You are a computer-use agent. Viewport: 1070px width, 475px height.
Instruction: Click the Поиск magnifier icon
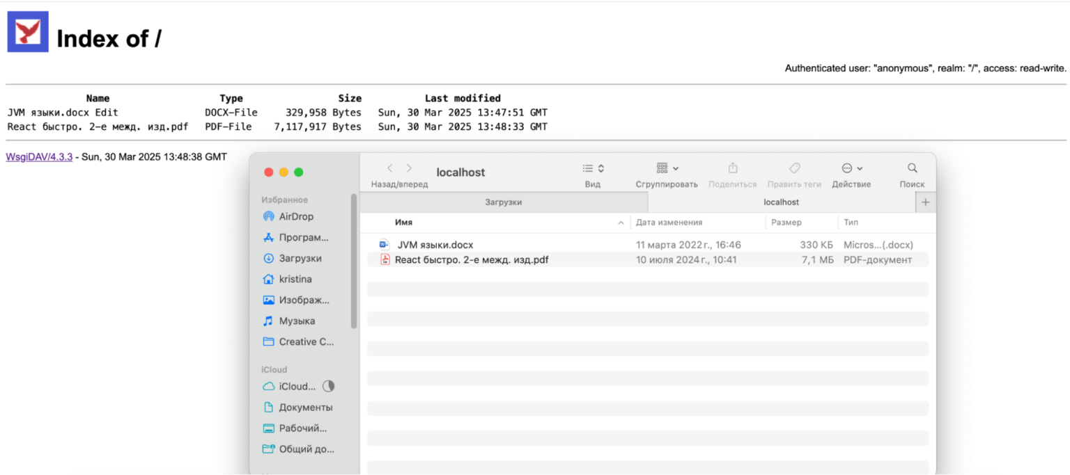[912, 168]
